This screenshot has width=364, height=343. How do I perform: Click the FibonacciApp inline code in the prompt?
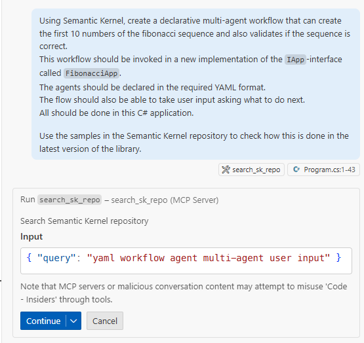91,73
